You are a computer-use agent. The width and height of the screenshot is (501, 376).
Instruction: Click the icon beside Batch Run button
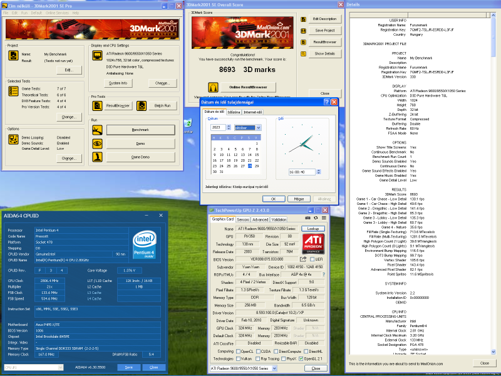click(x=142, y=105)
